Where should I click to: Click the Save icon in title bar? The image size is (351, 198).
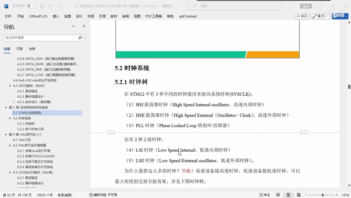(x=42, y=6)
